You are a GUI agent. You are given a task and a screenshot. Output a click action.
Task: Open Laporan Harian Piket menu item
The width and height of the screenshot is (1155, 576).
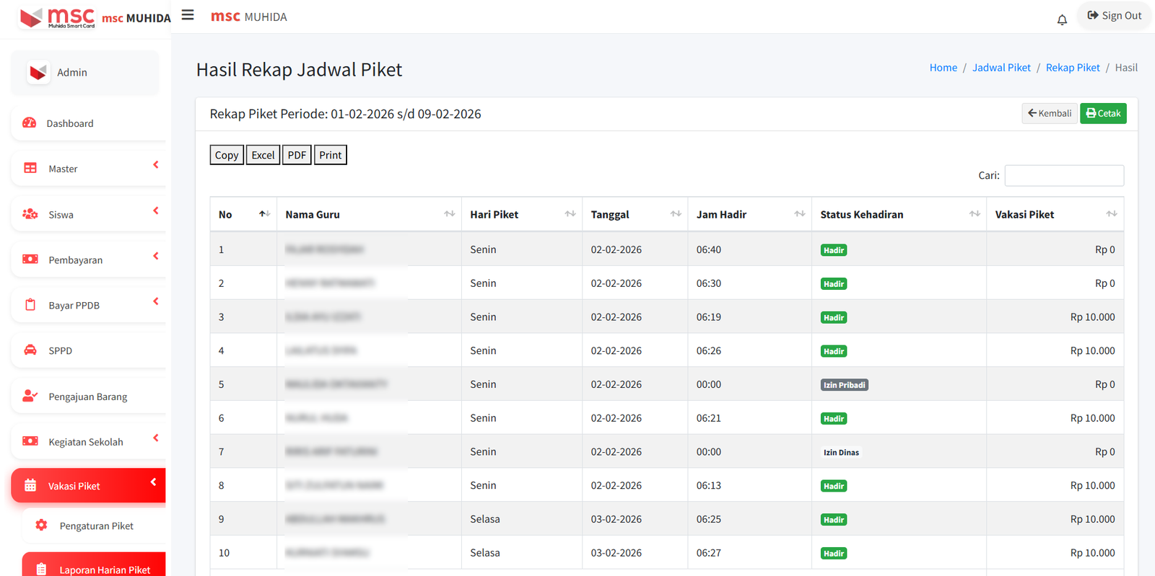pyautogui.click(x=104, y=570)
